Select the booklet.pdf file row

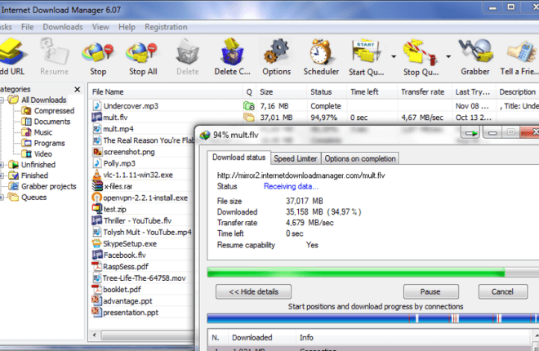pyautogui.click(x=143, y=289)
